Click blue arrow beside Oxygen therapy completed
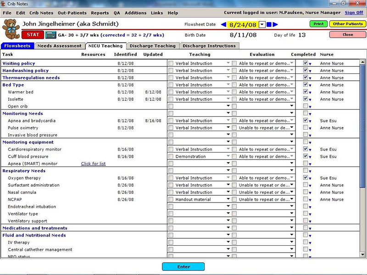The height and width of the screenshot is (275, 367). coord(310,179)
